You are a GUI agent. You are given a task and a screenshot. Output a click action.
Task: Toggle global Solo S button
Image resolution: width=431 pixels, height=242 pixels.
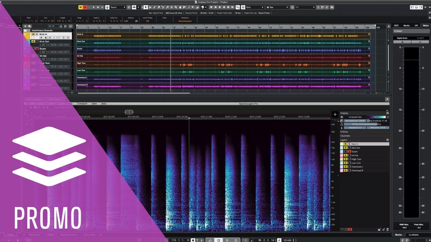point(85,7)
